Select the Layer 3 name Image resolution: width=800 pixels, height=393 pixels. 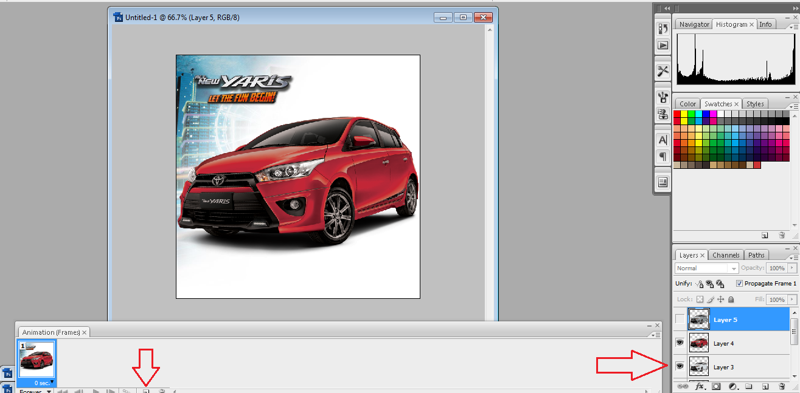click(723, 367)
